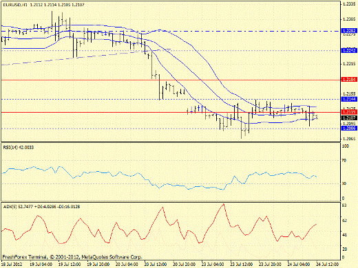Click the 1.2305 price axis label

click(349, 19)
